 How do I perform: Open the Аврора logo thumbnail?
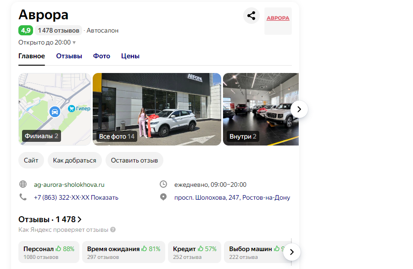click(278, 21)
